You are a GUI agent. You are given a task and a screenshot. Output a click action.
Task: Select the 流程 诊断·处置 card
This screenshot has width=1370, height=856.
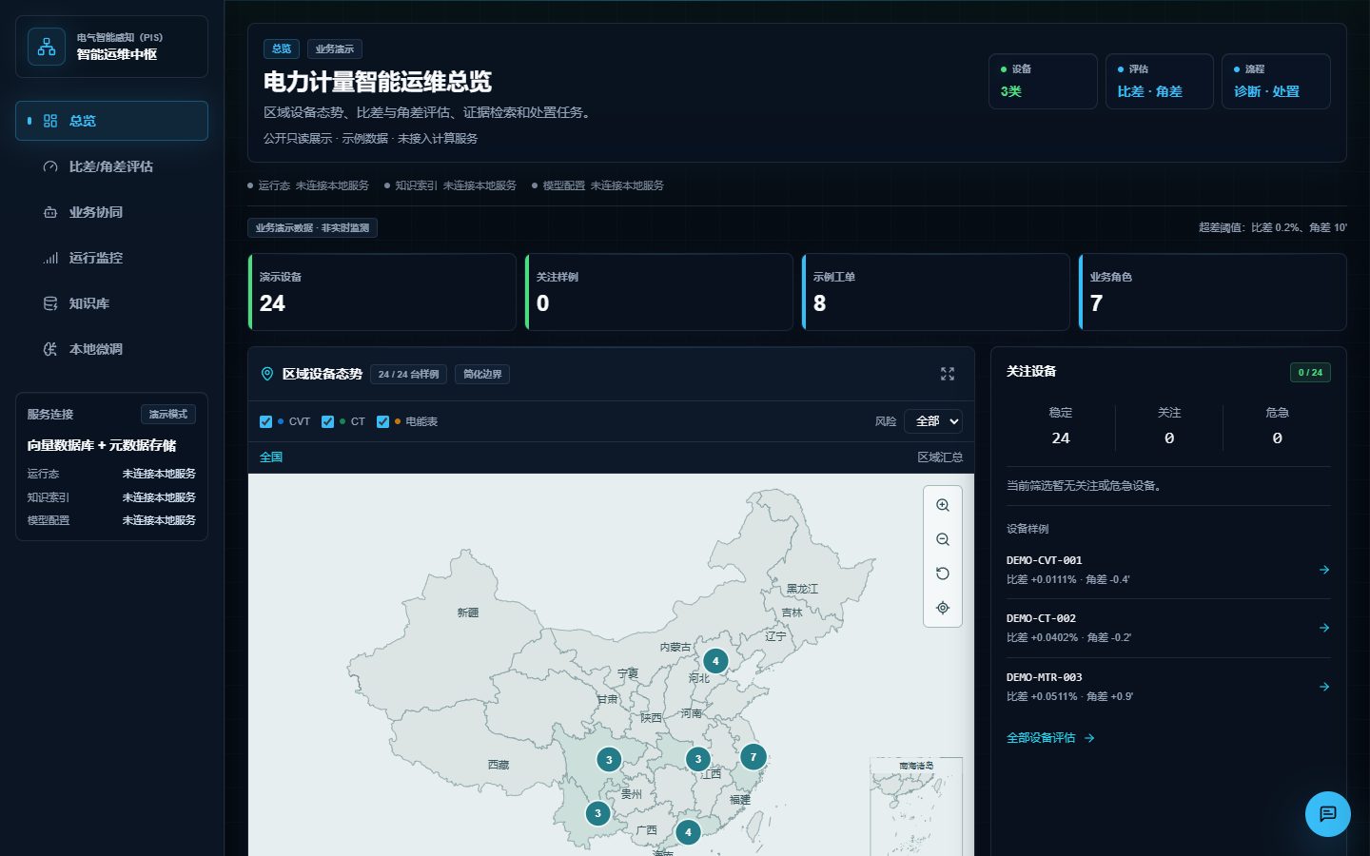click(1276, 81)
